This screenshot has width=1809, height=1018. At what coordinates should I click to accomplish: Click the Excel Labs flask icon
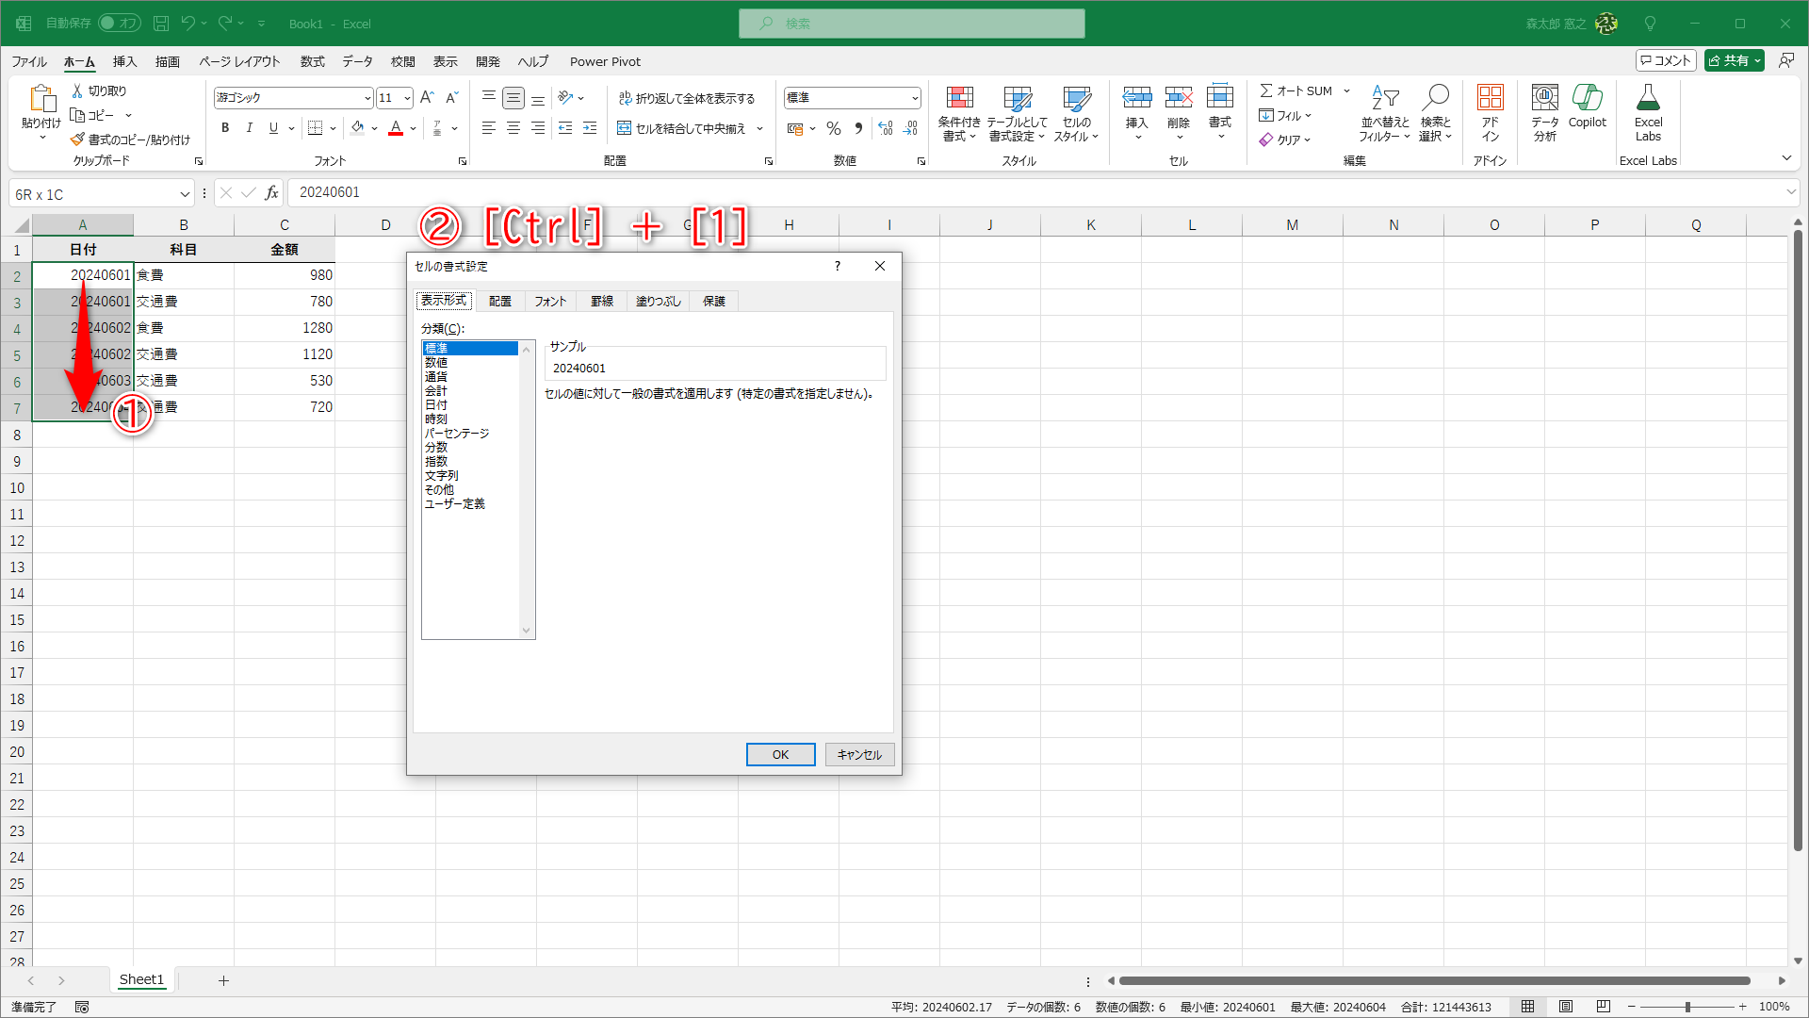1648,98
